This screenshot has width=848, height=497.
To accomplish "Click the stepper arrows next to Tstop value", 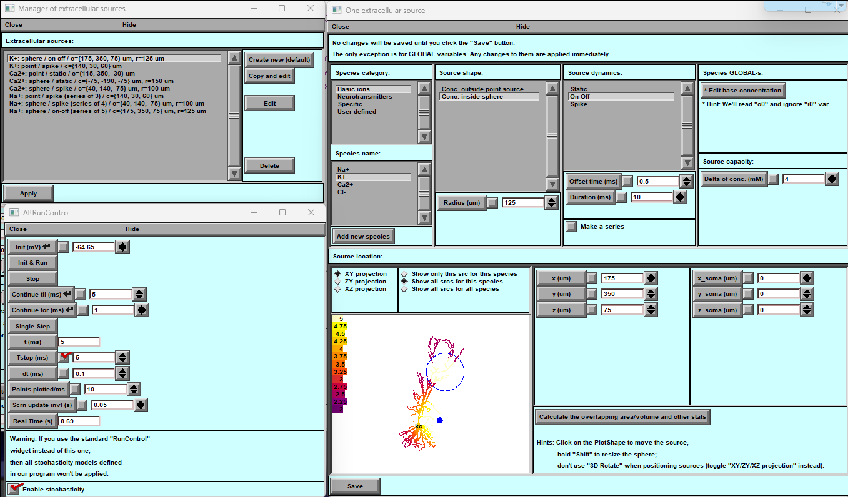I will (x=122, y=357).
